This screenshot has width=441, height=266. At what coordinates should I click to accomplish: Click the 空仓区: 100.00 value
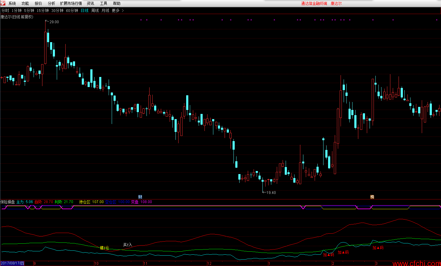[x=117, y=202]
